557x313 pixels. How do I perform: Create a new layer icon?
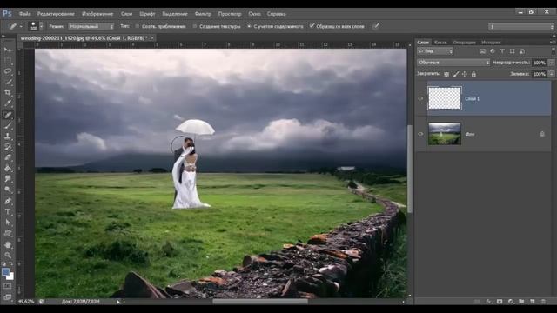(x=532, y=302)
